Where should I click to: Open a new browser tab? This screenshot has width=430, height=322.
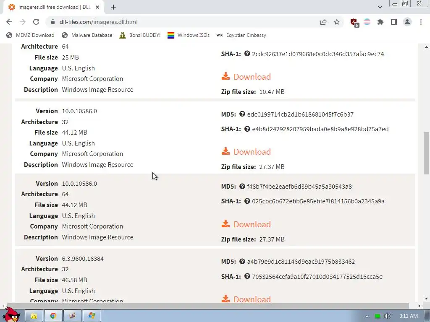[113, 7]
